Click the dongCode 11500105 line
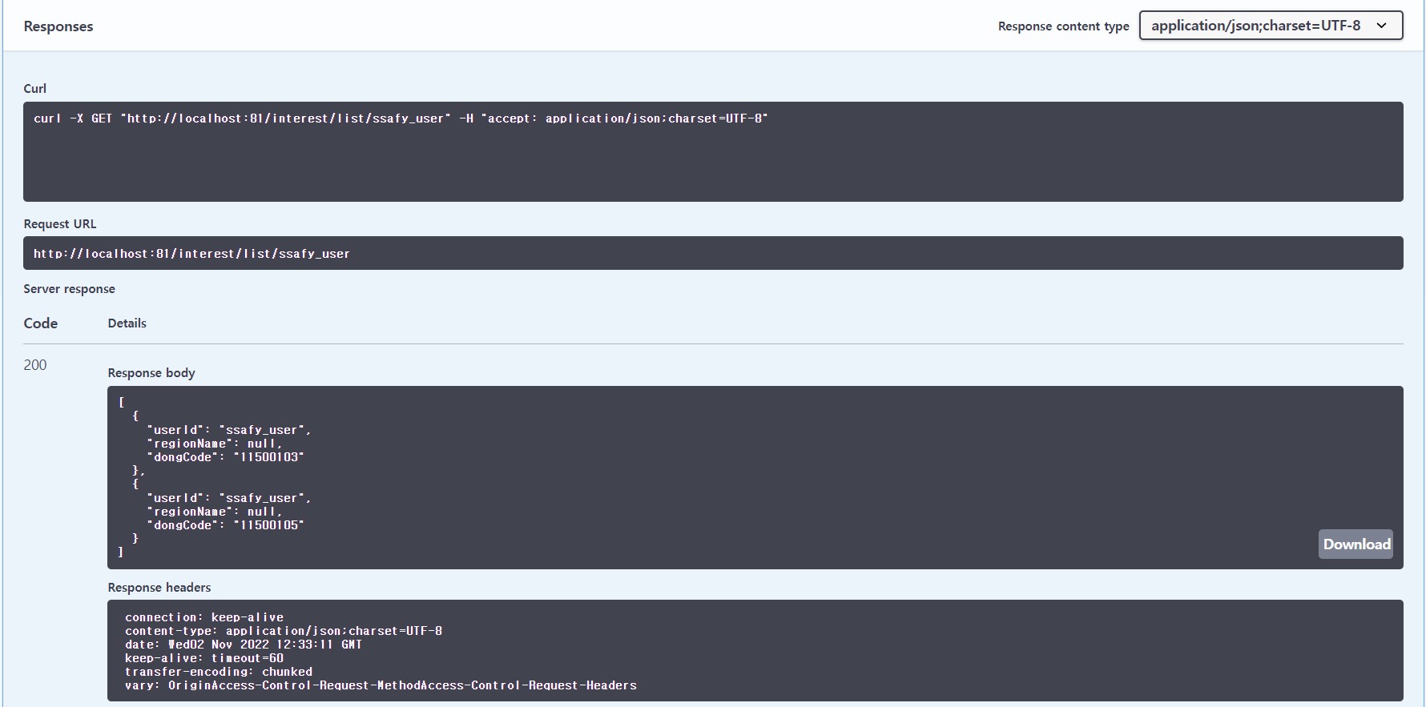 pos(226,525)
